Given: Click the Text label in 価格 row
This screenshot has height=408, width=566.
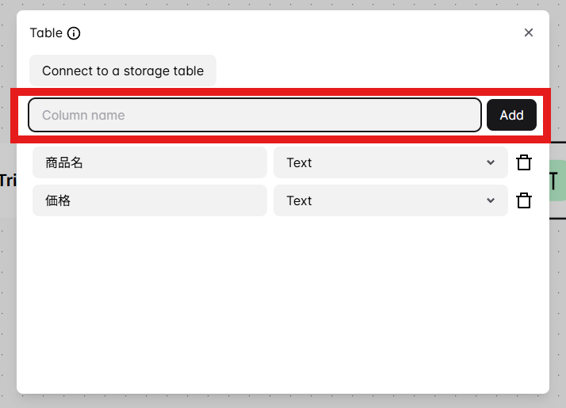Looking at the screenshot, I should [x=300, y=200].
